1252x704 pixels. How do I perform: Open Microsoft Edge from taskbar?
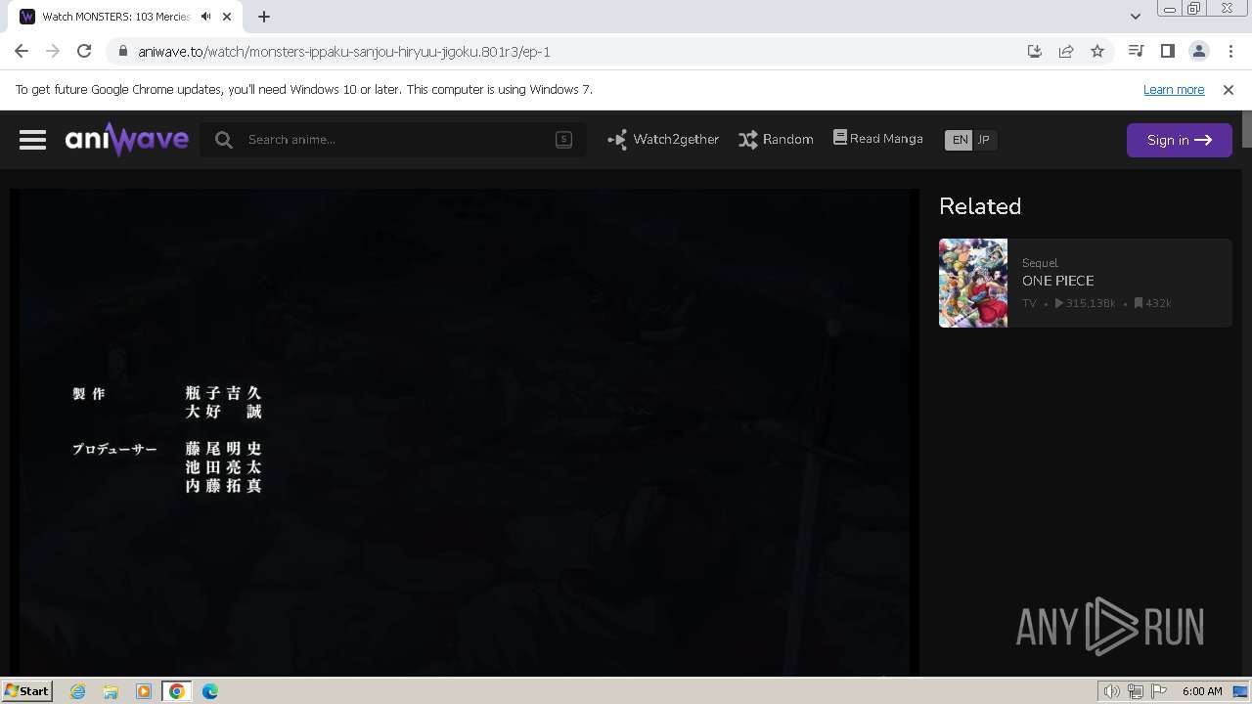(x=210, y=691)
